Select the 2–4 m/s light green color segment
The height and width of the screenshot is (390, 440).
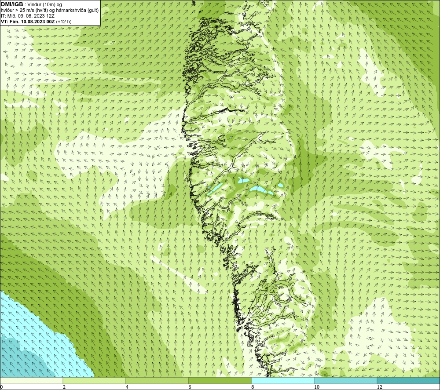(94, 380)
